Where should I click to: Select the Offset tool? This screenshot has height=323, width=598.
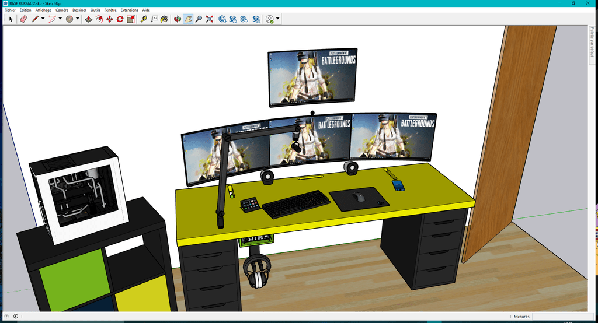coord(99,19)
